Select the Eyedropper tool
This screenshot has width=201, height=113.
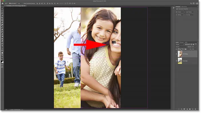[2, 22]
